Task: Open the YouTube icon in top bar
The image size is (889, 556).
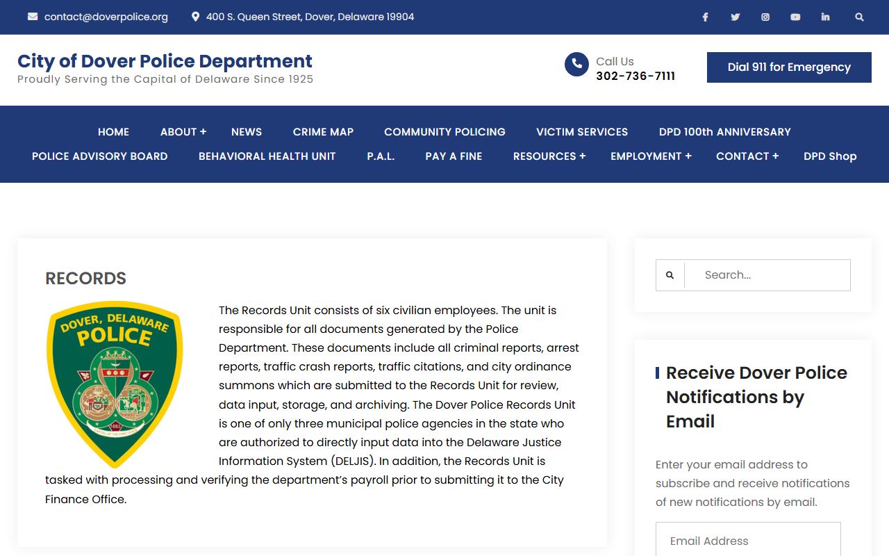Action: click(x=795, y=17)
